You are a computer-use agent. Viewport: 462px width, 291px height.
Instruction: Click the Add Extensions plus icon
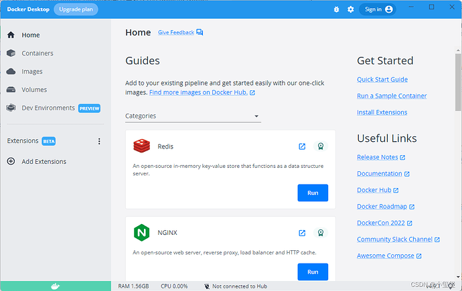click(x=11, y=161)
